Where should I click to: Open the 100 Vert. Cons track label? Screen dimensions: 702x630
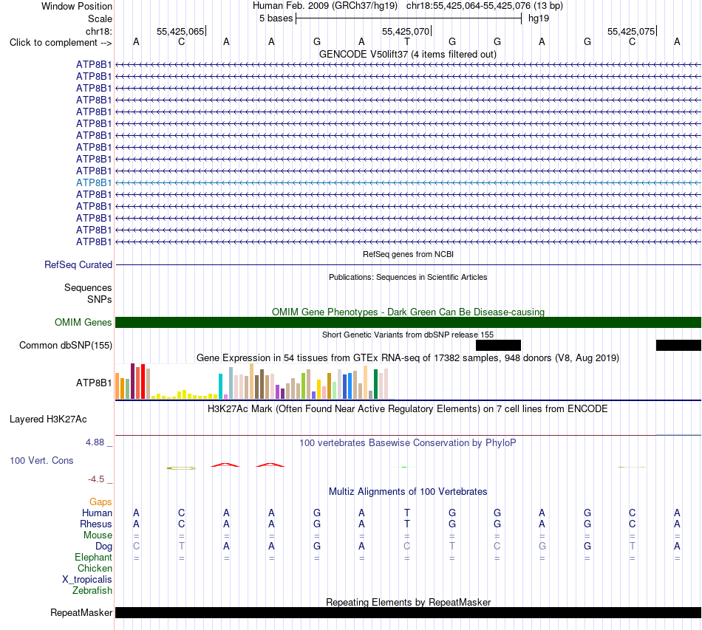[x=41, y=460]
